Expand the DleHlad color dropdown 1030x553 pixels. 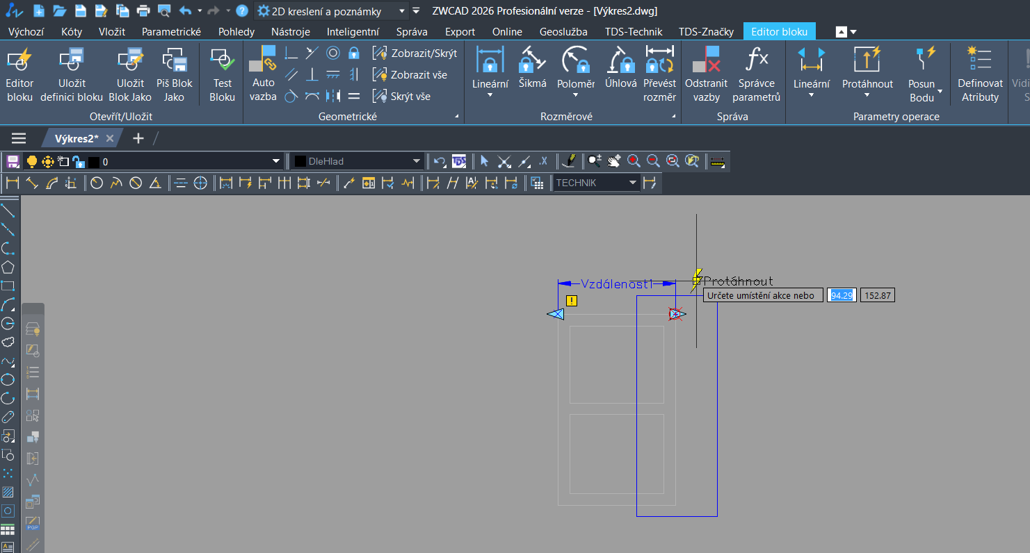[417, 161]
